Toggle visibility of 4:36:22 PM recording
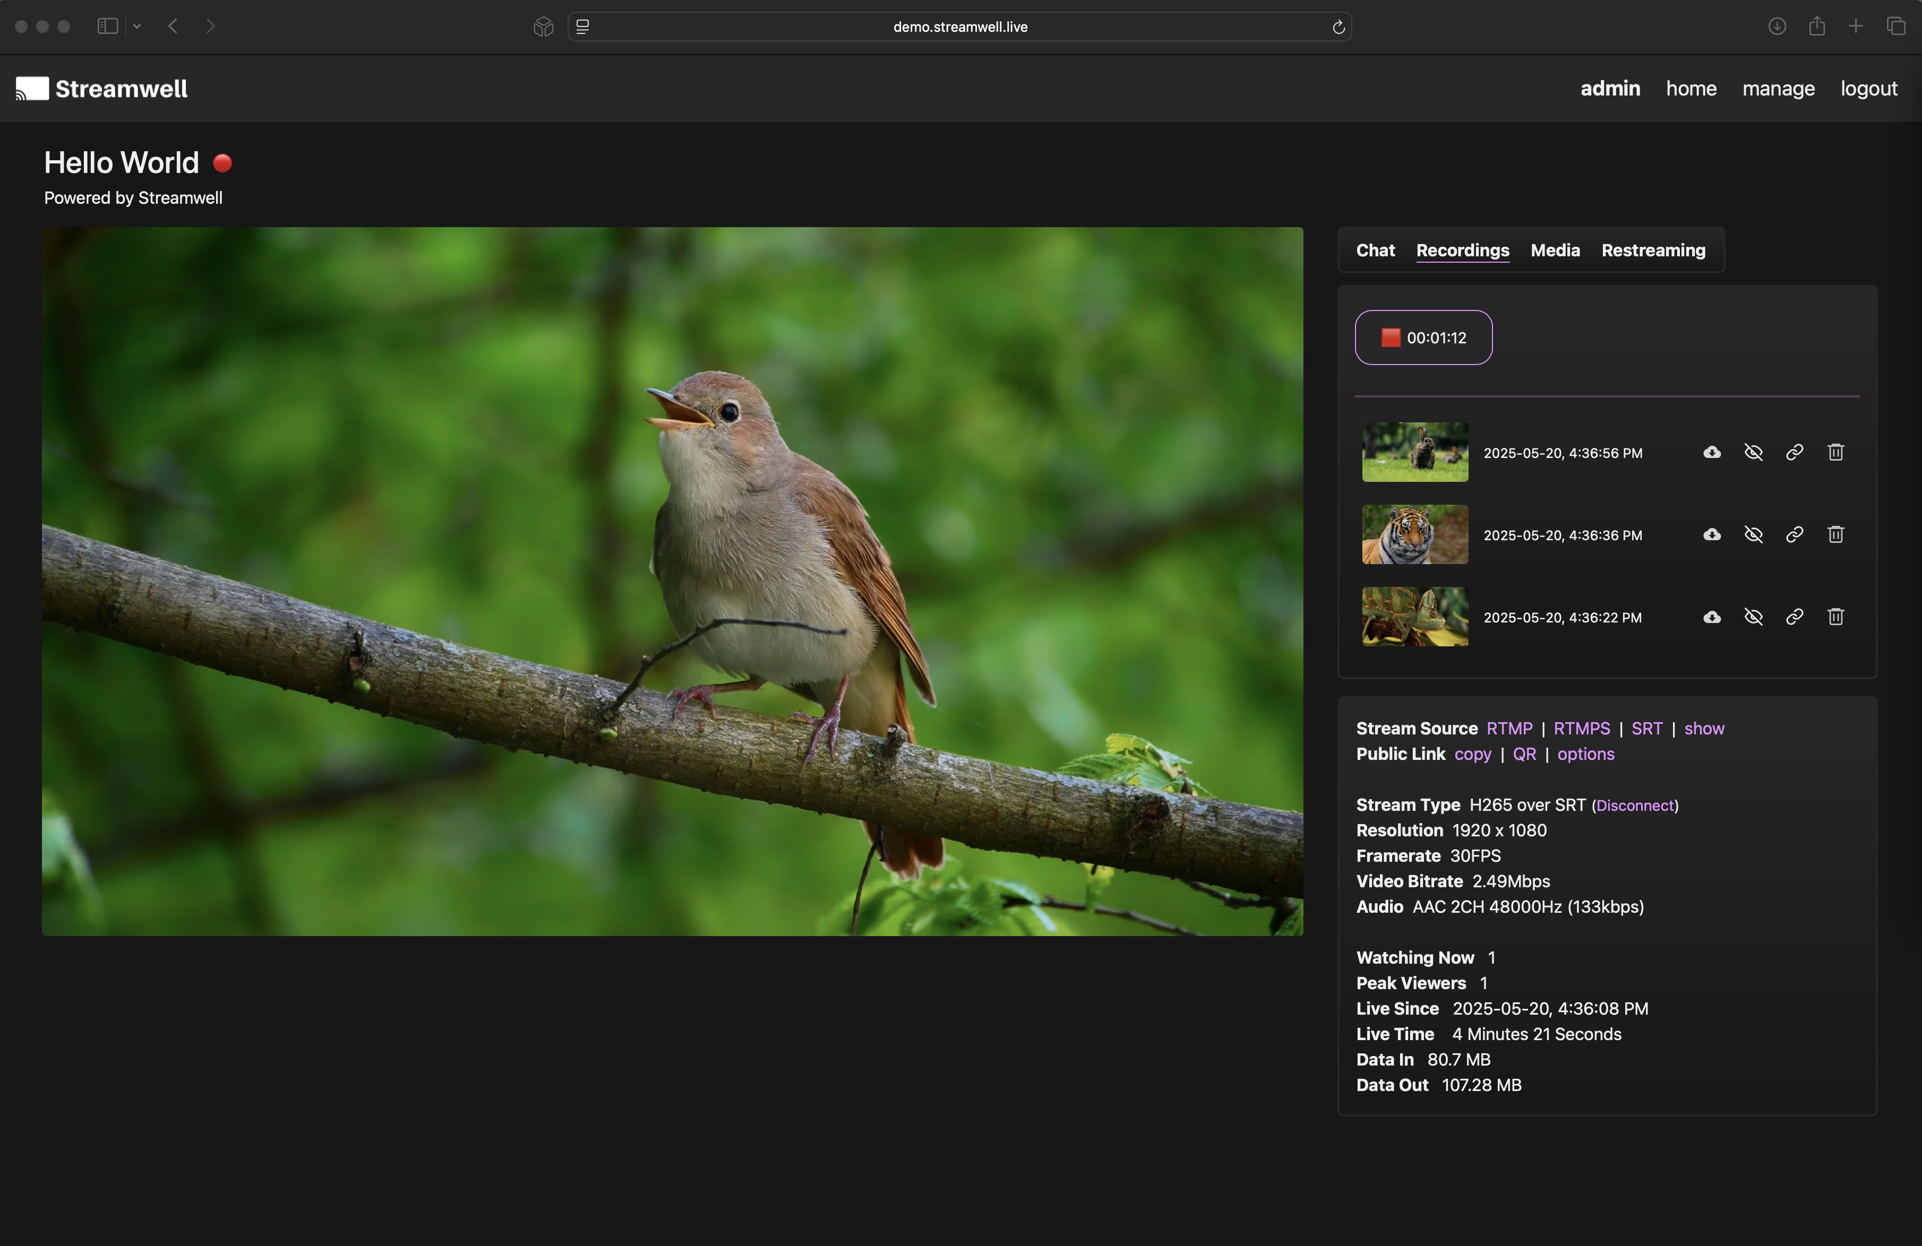The width and height of the screenshot is (1922, 1246). click(x=1753, y=617)
